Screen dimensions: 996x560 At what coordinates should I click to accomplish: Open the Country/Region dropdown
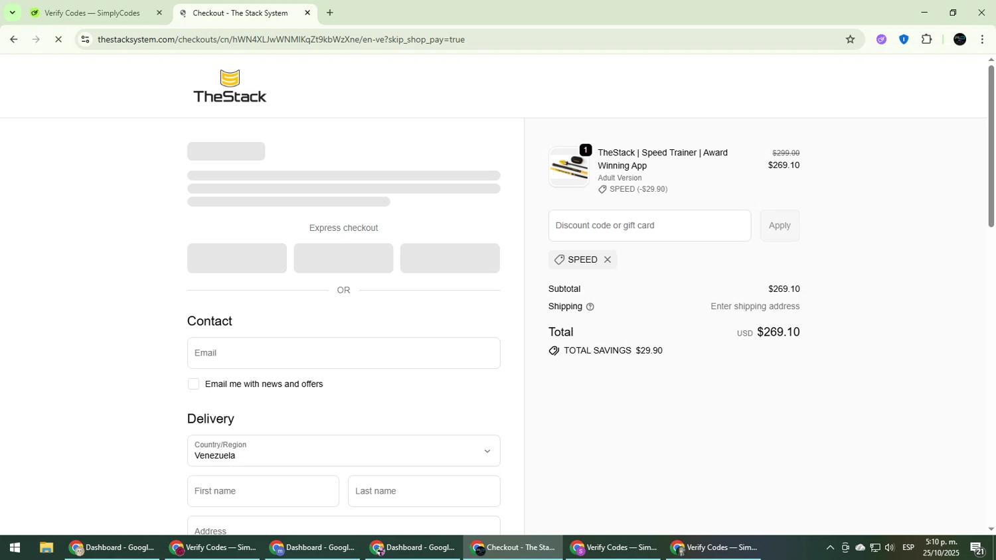[343, 451]
